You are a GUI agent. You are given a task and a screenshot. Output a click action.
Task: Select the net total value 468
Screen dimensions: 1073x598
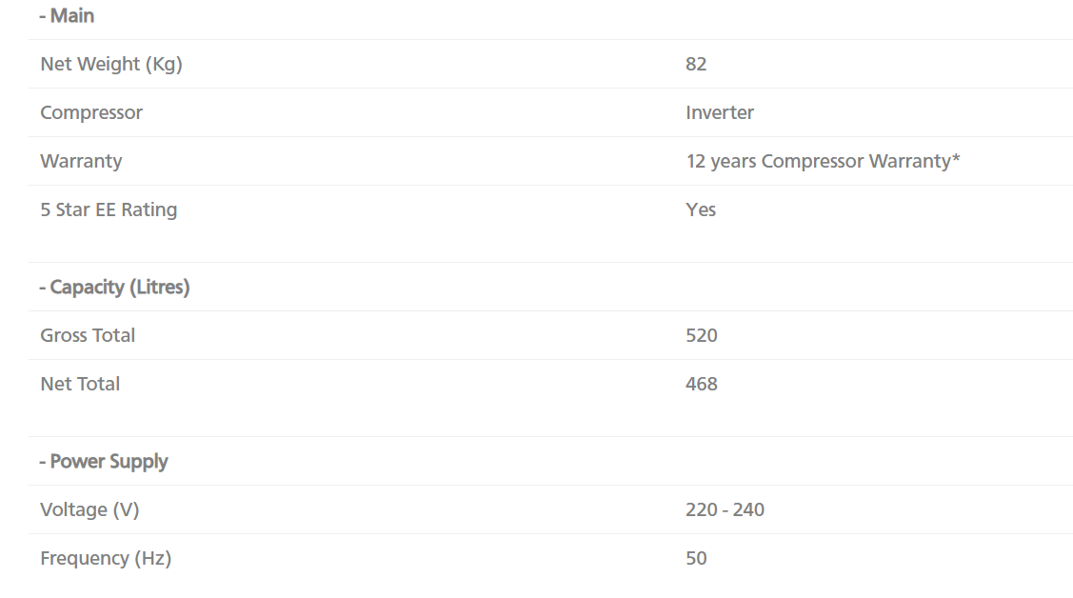702,384
